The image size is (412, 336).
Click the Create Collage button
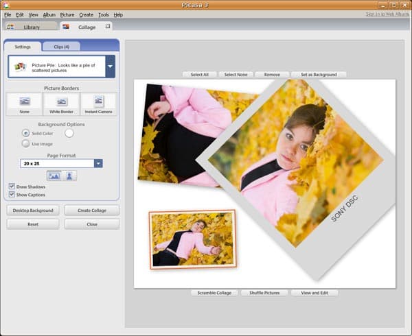pyautogui.click(x=92, y=211)
